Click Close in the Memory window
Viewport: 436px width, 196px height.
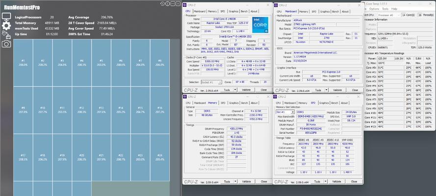263,181
